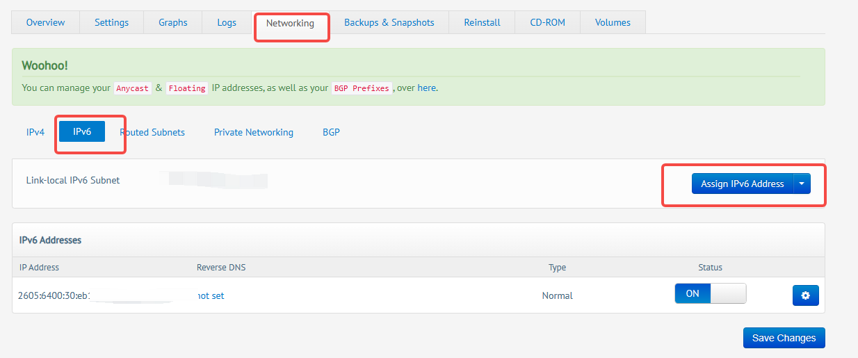
Task: Click the 'Normal' type cell
Action: [557, 295]
